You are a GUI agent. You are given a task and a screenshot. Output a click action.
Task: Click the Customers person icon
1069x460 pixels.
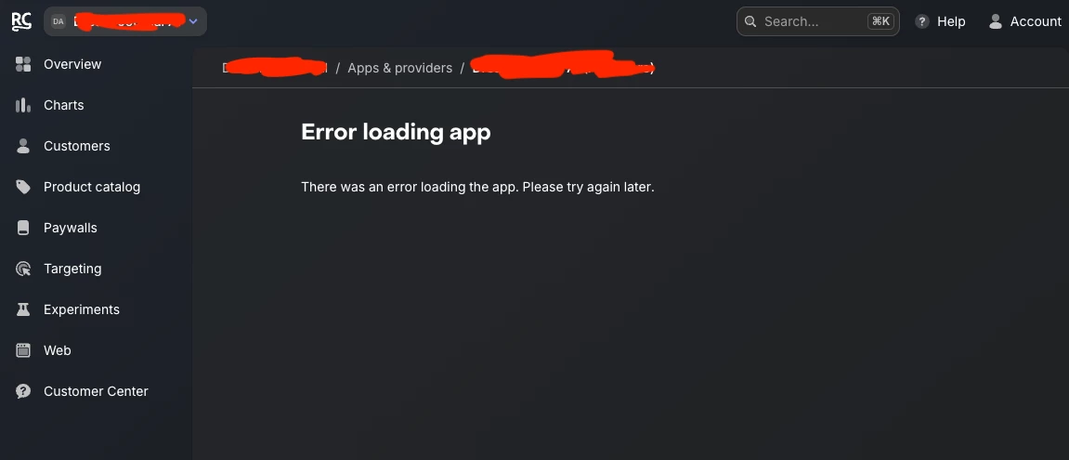(x=23, y=146)
